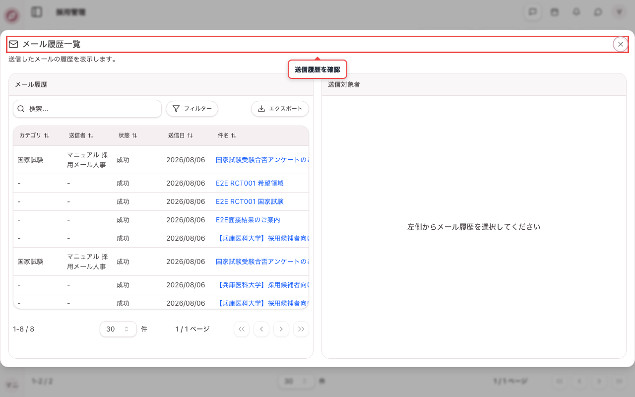Sort by 状態 column
Image resolution: width=635 pixels, height=397 pixels.
pyautogui.click(x=128, y=135)
